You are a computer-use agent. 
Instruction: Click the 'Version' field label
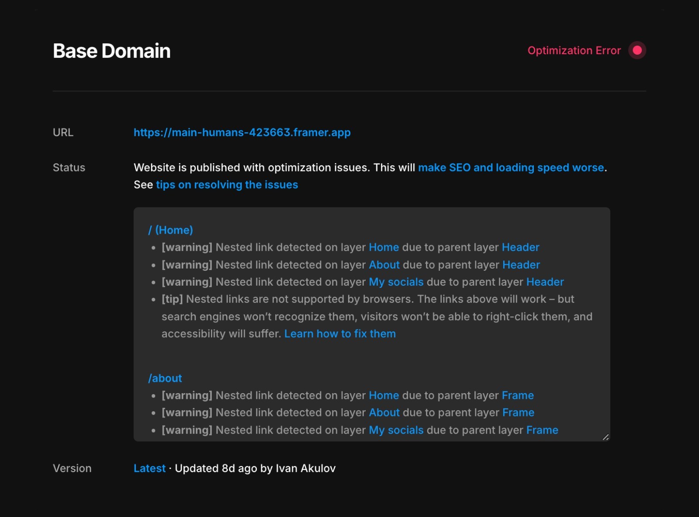72,468
